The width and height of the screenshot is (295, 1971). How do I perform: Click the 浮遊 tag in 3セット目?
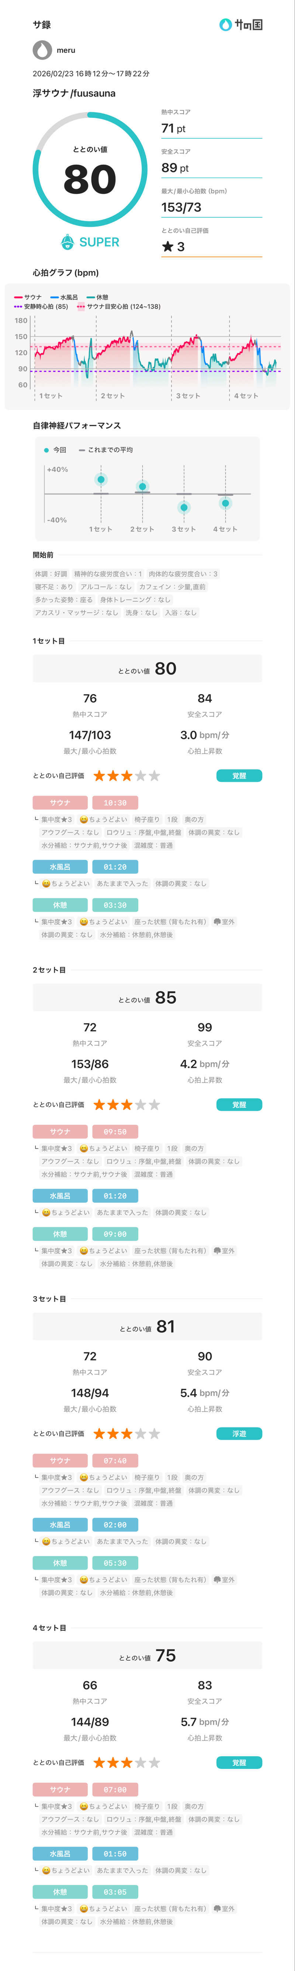[239, 1434]
